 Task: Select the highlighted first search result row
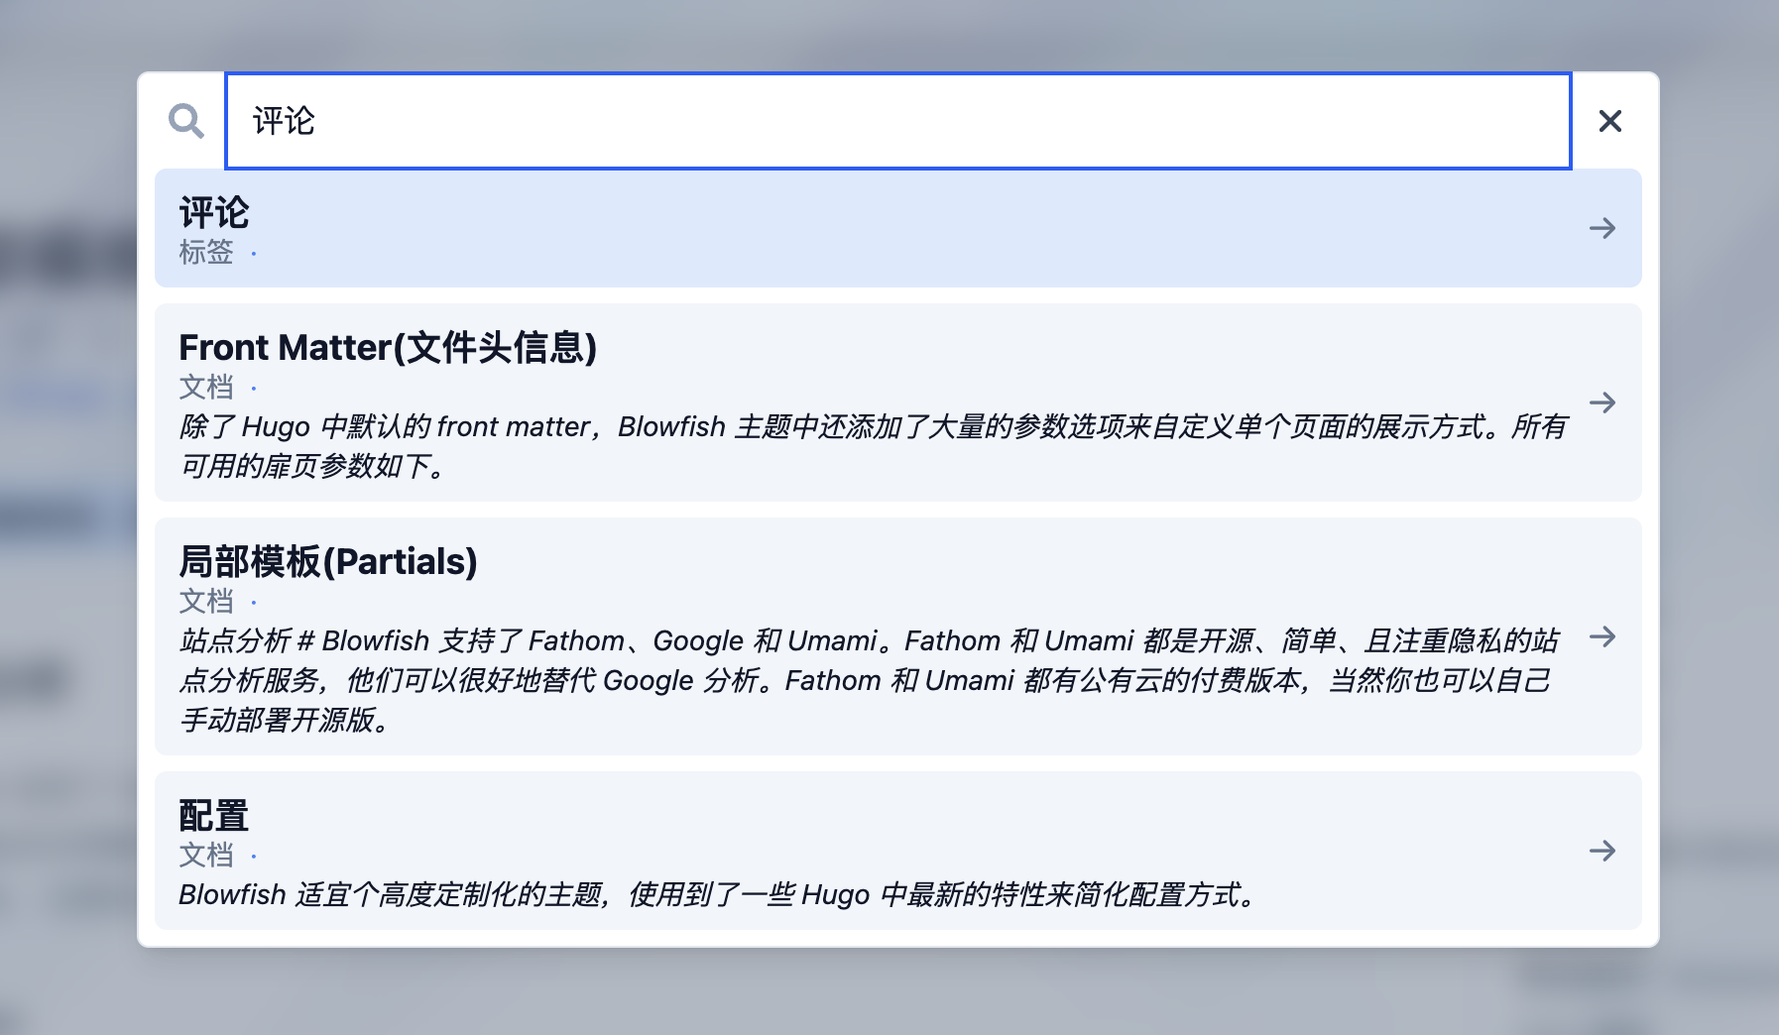pyautogui.click(x=892, y=230)
